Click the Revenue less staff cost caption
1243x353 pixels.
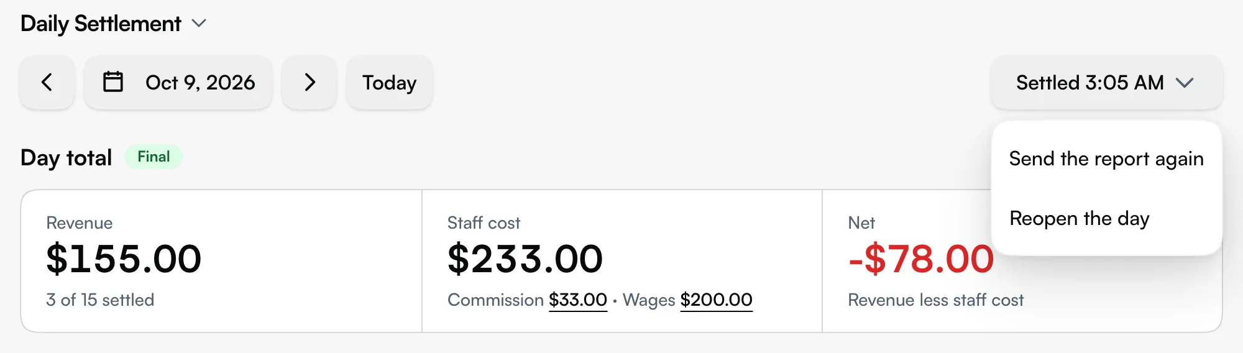tap(935, 300)
